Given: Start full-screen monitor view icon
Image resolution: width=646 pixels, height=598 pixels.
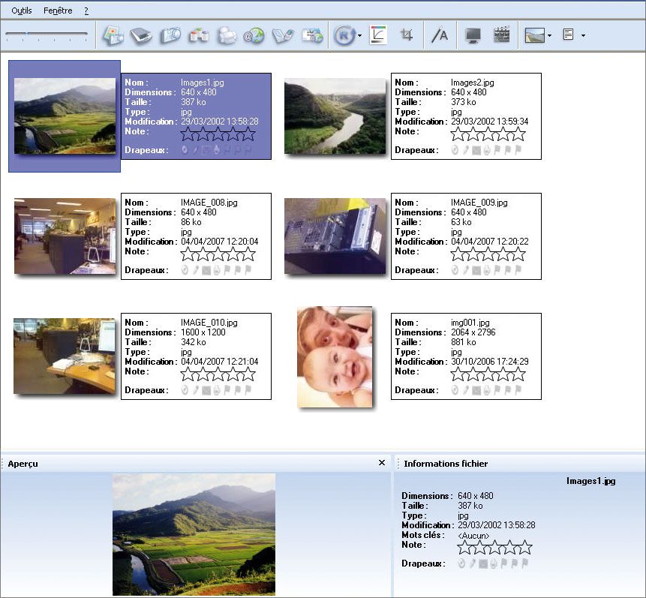Looking at the screenshot, I should [473, 35].
